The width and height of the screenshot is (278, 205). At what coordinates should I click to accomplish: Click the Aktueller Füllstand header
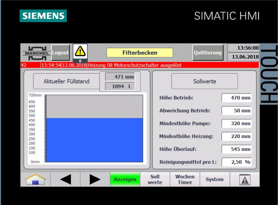point(66,81)
